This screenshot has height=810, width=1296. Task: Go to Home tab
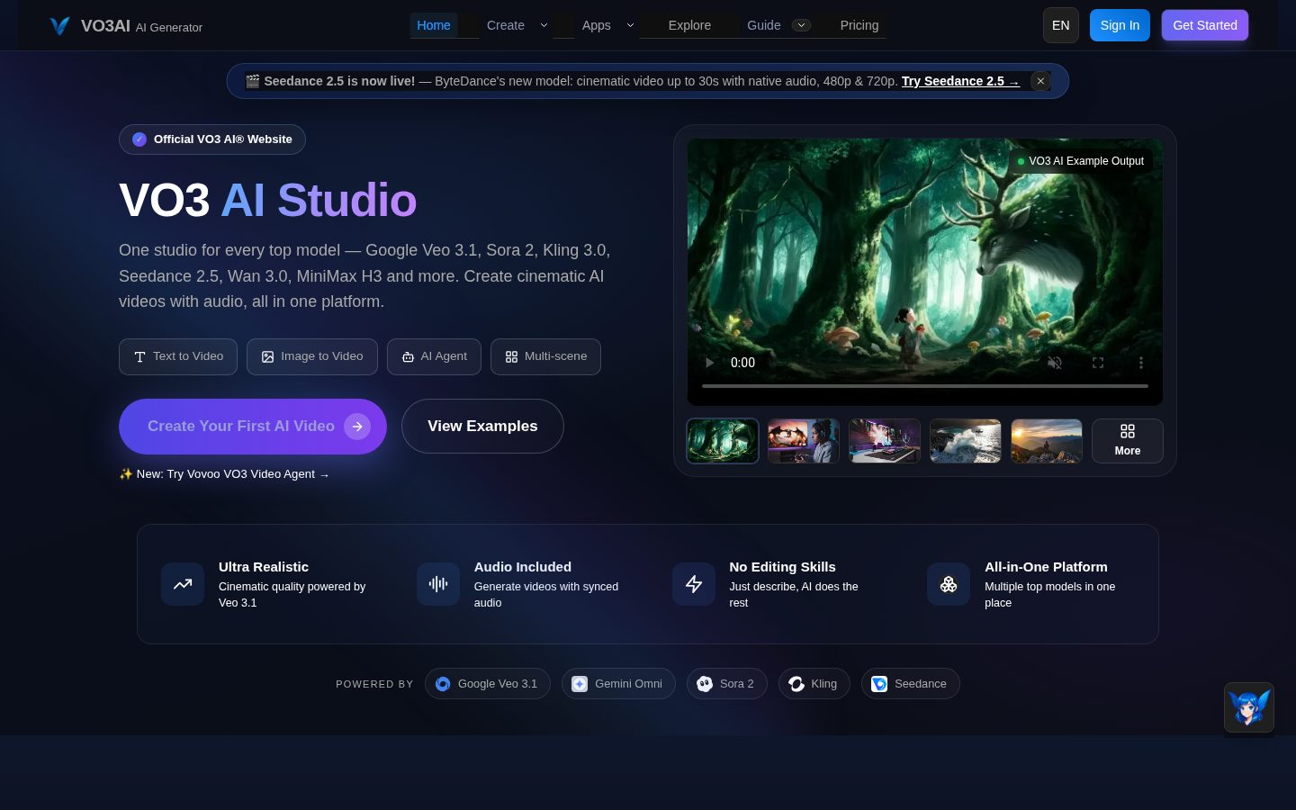tap(434, 25)
